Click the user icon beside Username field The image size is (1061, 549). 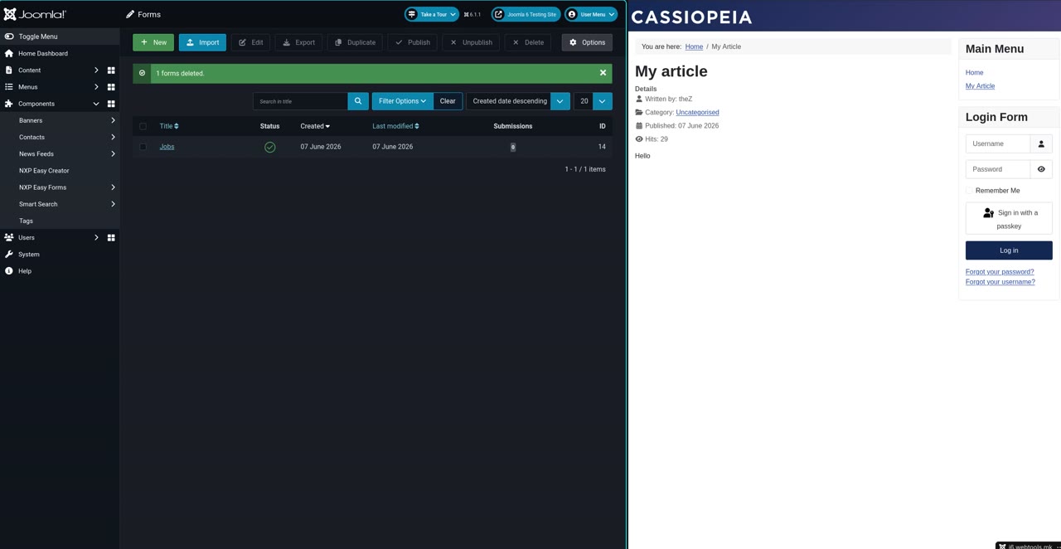pos(1041,143)
